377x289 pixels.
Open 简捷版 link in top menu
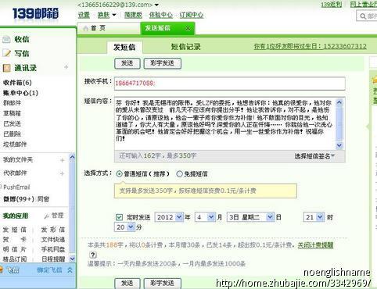tap(133, 15)
